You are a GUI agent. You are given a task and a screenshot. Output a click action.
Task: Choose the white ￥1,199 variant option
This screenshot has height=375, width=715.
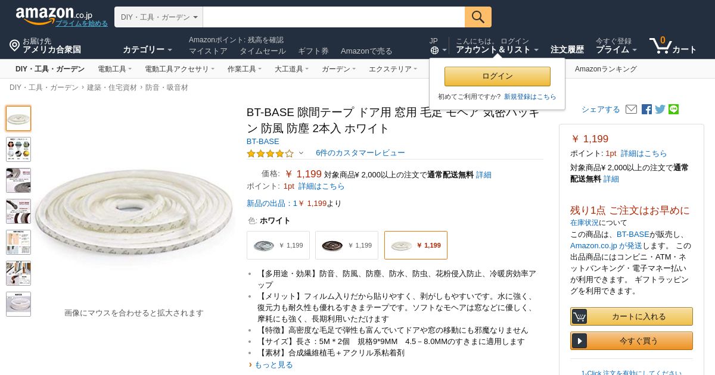pyautogui.click(x=416, y=245)
